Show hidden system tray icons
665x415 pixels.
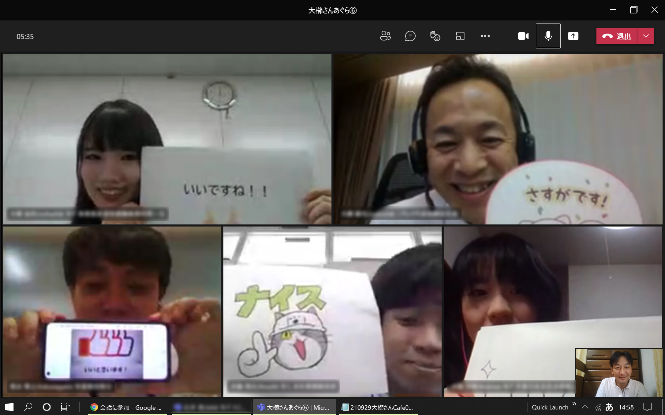pos(585,407)
